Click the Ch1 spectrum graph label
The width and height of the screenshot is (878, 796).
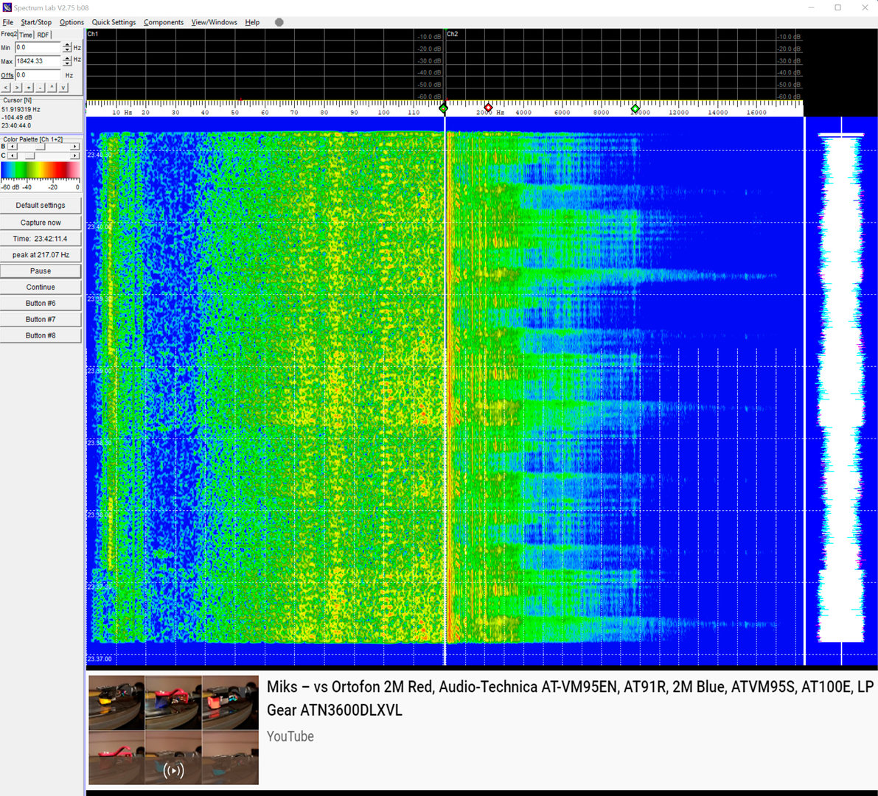pyautogui.click(x=93, y=34)
